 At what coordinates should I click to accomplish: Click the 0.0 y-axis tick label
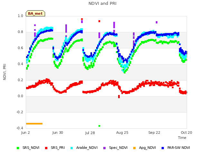(20, 96)
